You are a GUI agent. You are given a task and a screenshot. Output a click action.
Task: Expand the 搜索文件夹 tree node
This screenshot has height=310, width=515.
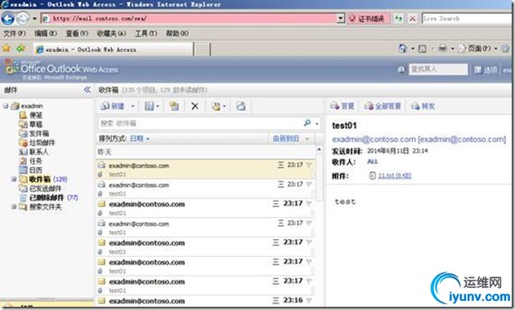pos(14,206)
